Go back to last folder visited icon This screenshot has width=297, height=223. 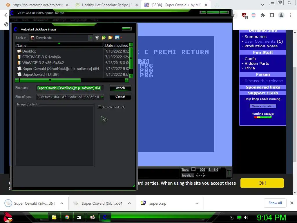point(97,37)
